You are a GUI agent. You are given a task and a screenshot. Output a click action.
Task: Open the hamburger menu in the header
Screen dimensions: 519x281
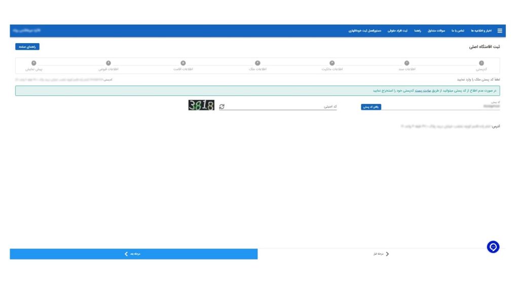click(500, 31)
